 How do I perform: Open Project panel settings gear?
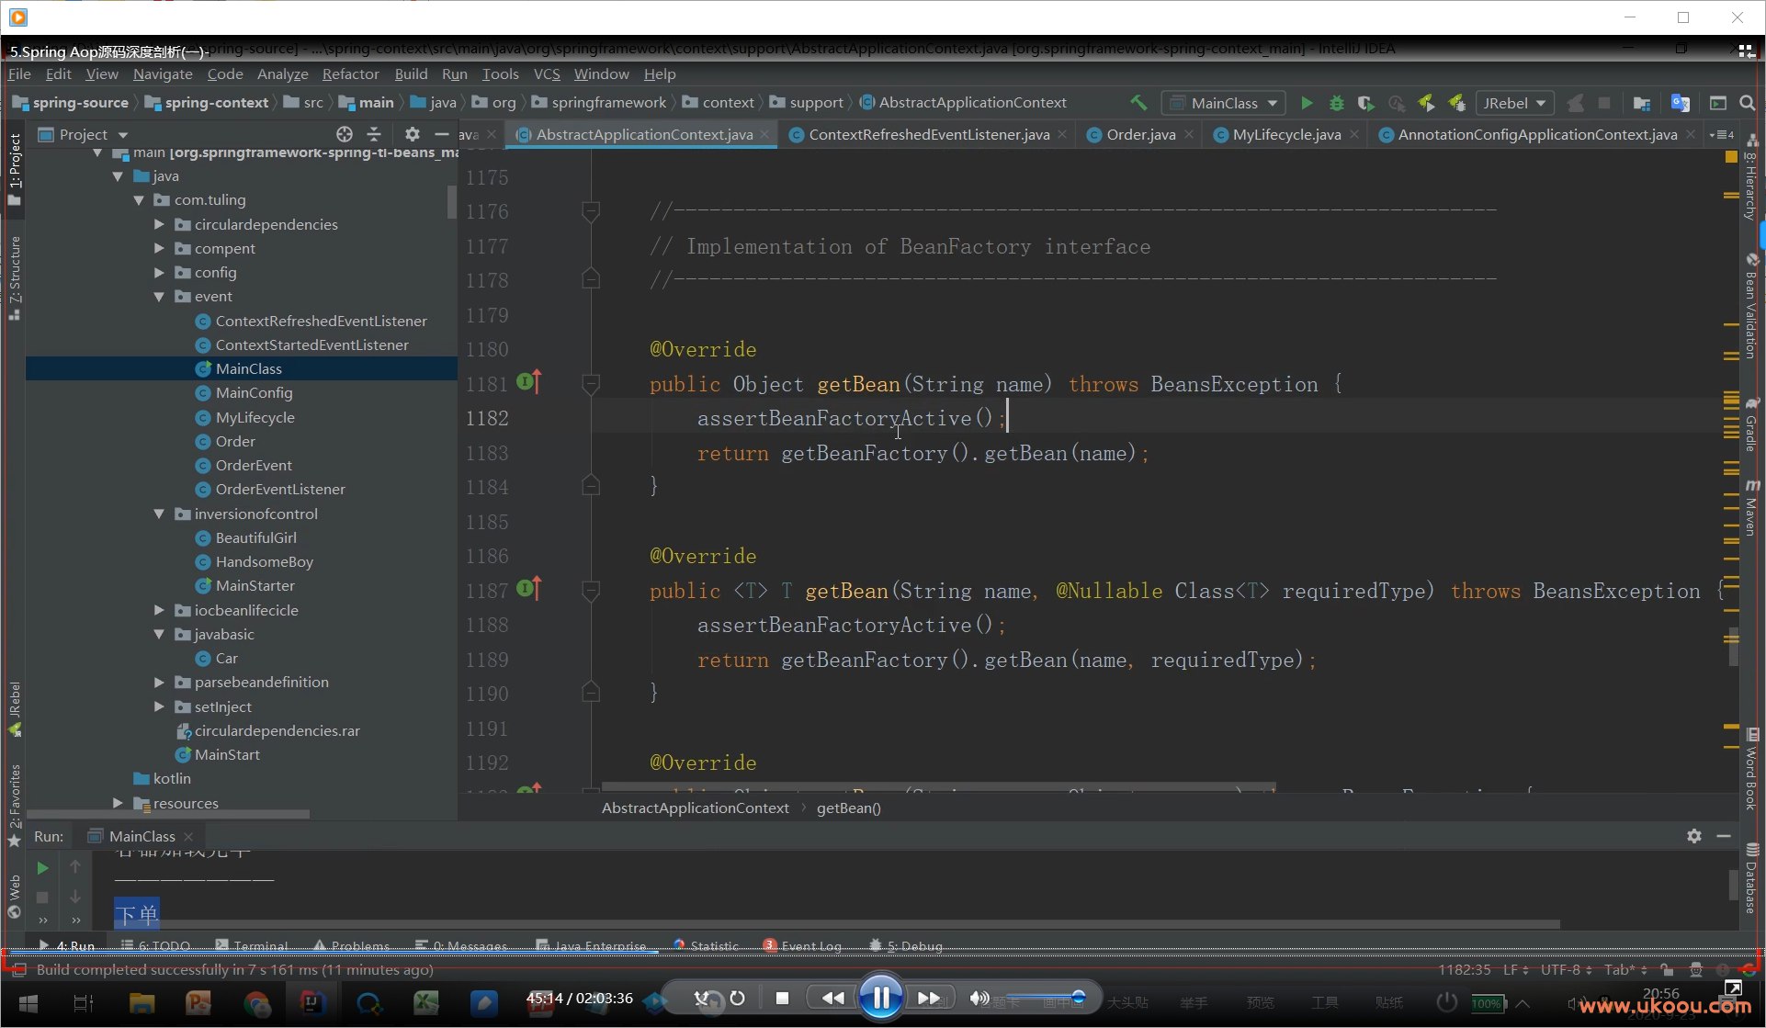(412, 134)
